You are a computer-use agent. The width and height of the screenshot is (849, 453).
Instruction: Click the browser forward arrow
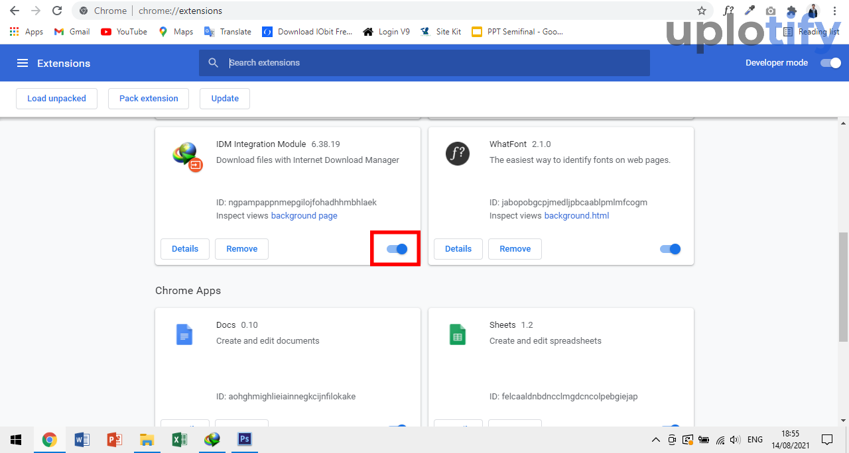(x=36, y=11)
